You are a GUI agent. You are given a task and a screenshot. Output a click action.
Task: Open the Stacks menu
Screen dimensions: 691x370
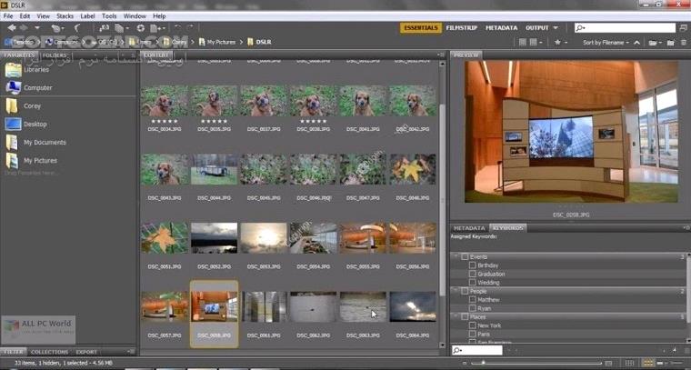(x=65, y=15)
